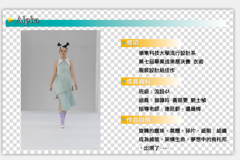Click the model's mint green dress
The height and width of the screenshot is (160, 240).
click(x=64, y=85)
